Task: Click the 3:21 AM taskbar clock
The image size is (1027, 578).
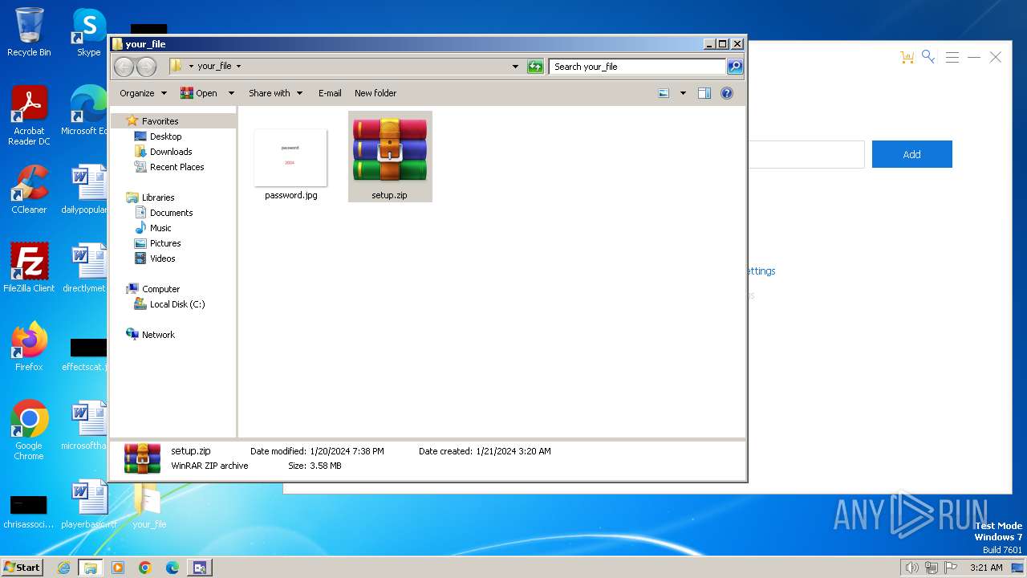Action: tap(986, 568)
